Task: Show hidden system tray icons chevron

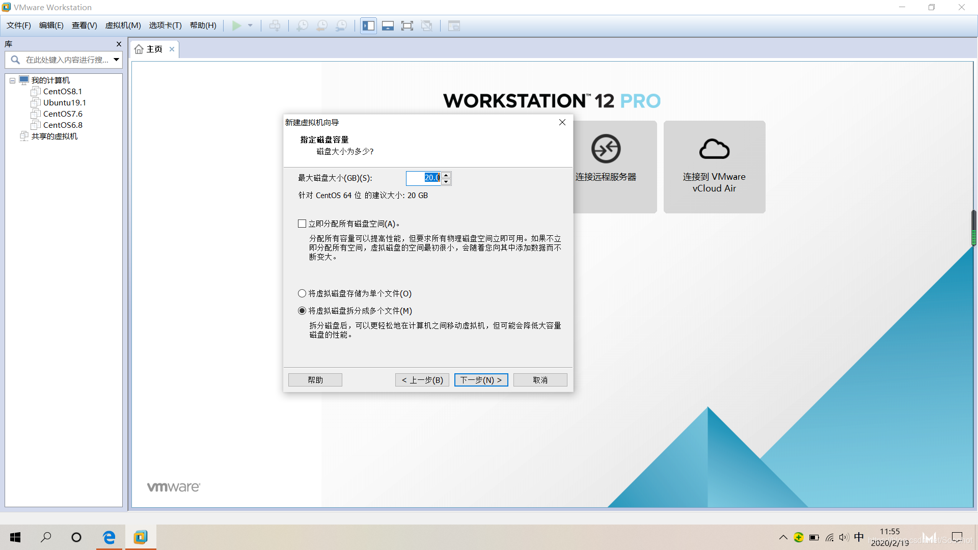Action: [783, 537]
